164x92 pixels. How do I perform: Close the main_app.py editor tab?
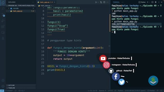point(55,2)
